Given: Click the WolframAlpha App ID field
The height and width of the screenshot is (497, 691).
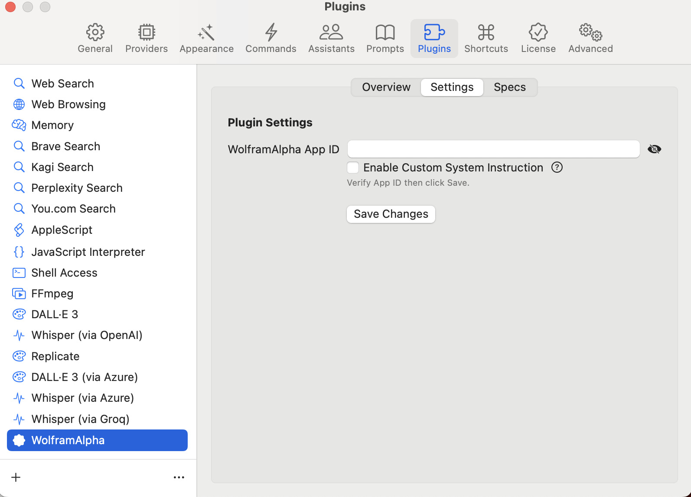Looking at the screenshot, I should (x=493, y=149).
